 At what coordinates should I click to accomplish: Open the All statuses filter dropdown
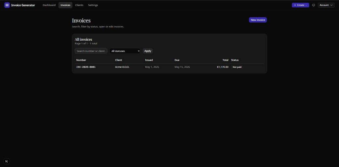(x=125, y=51)
